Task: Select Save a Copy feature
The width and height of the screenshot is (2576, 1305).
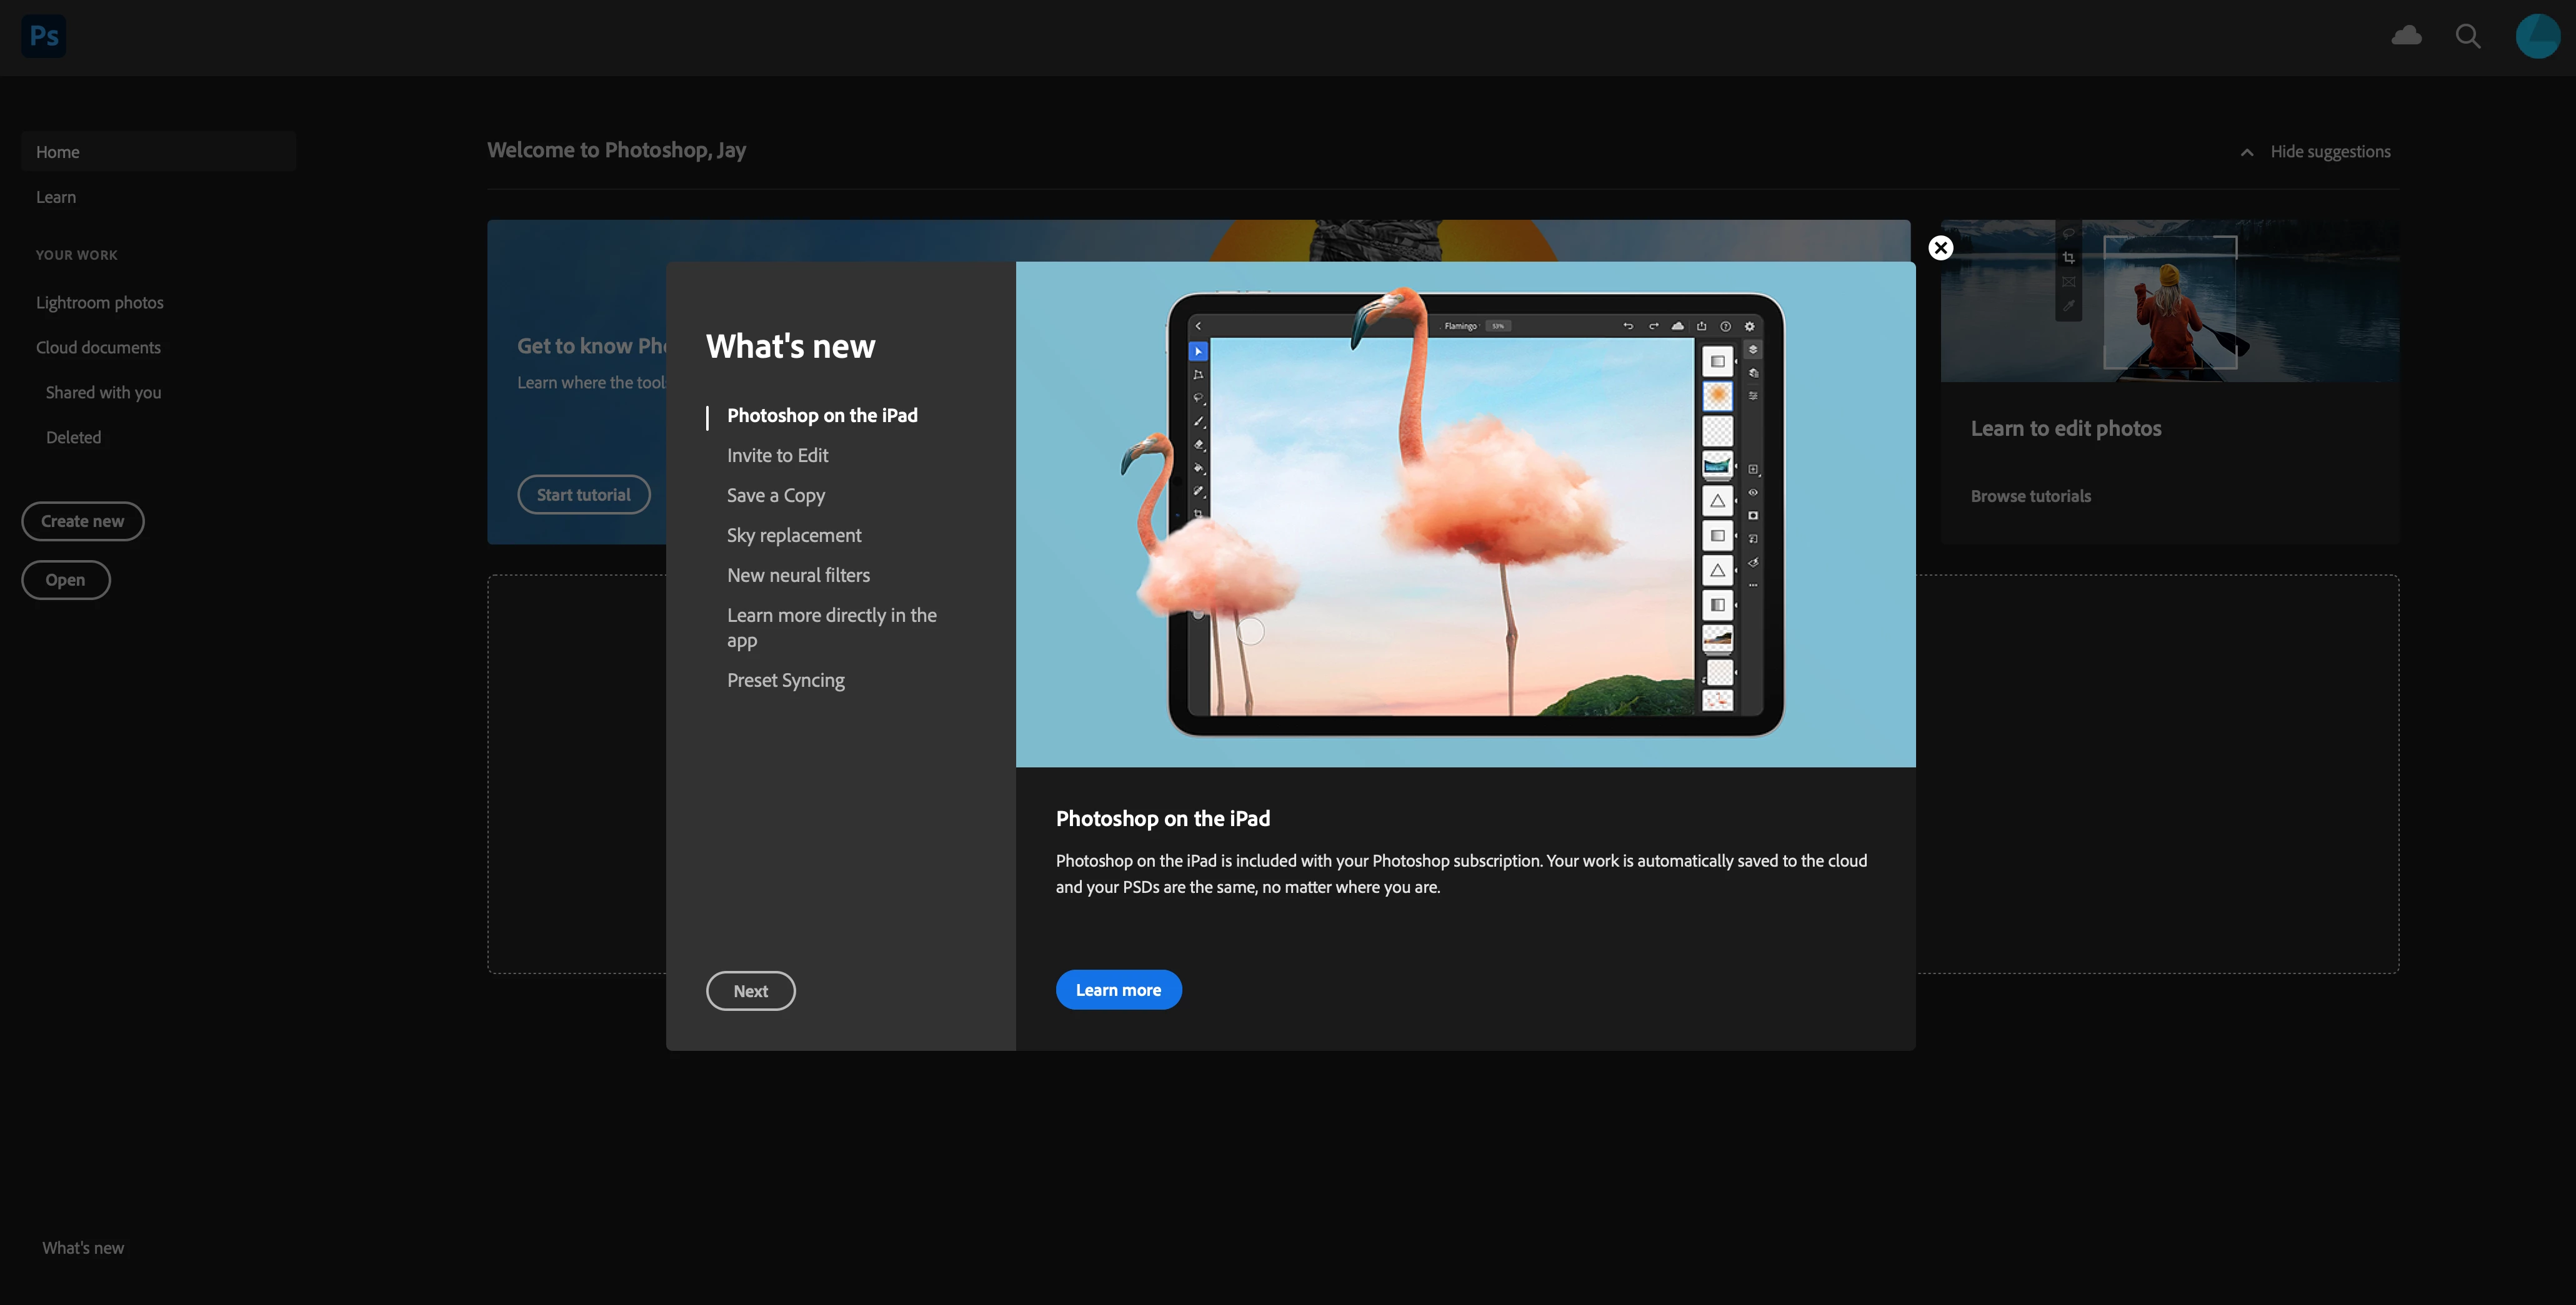Action: 775,496
